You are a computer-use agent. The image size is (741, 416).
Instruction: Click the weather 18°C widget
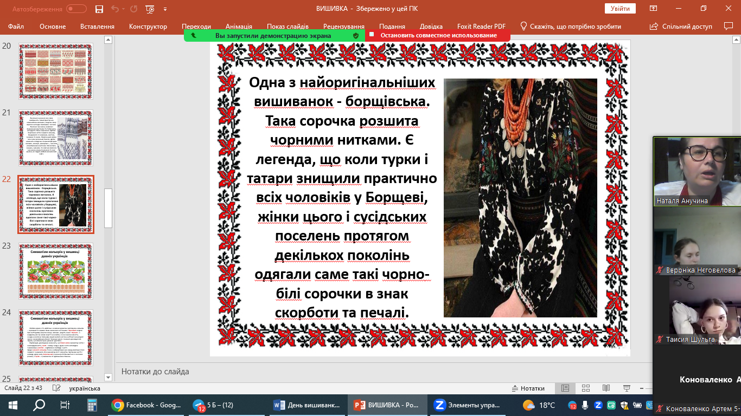539,405
